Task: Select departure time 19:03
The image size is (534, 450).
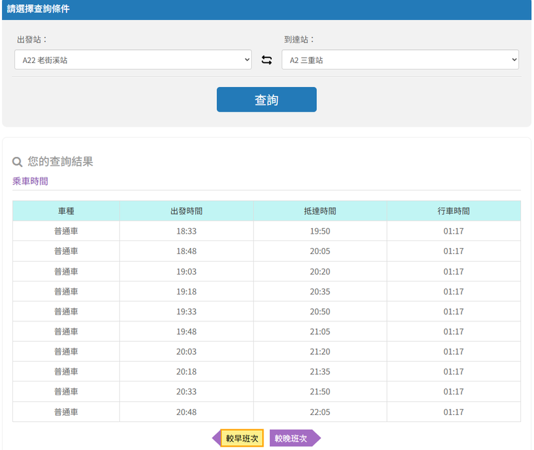Action: [186, 272]
